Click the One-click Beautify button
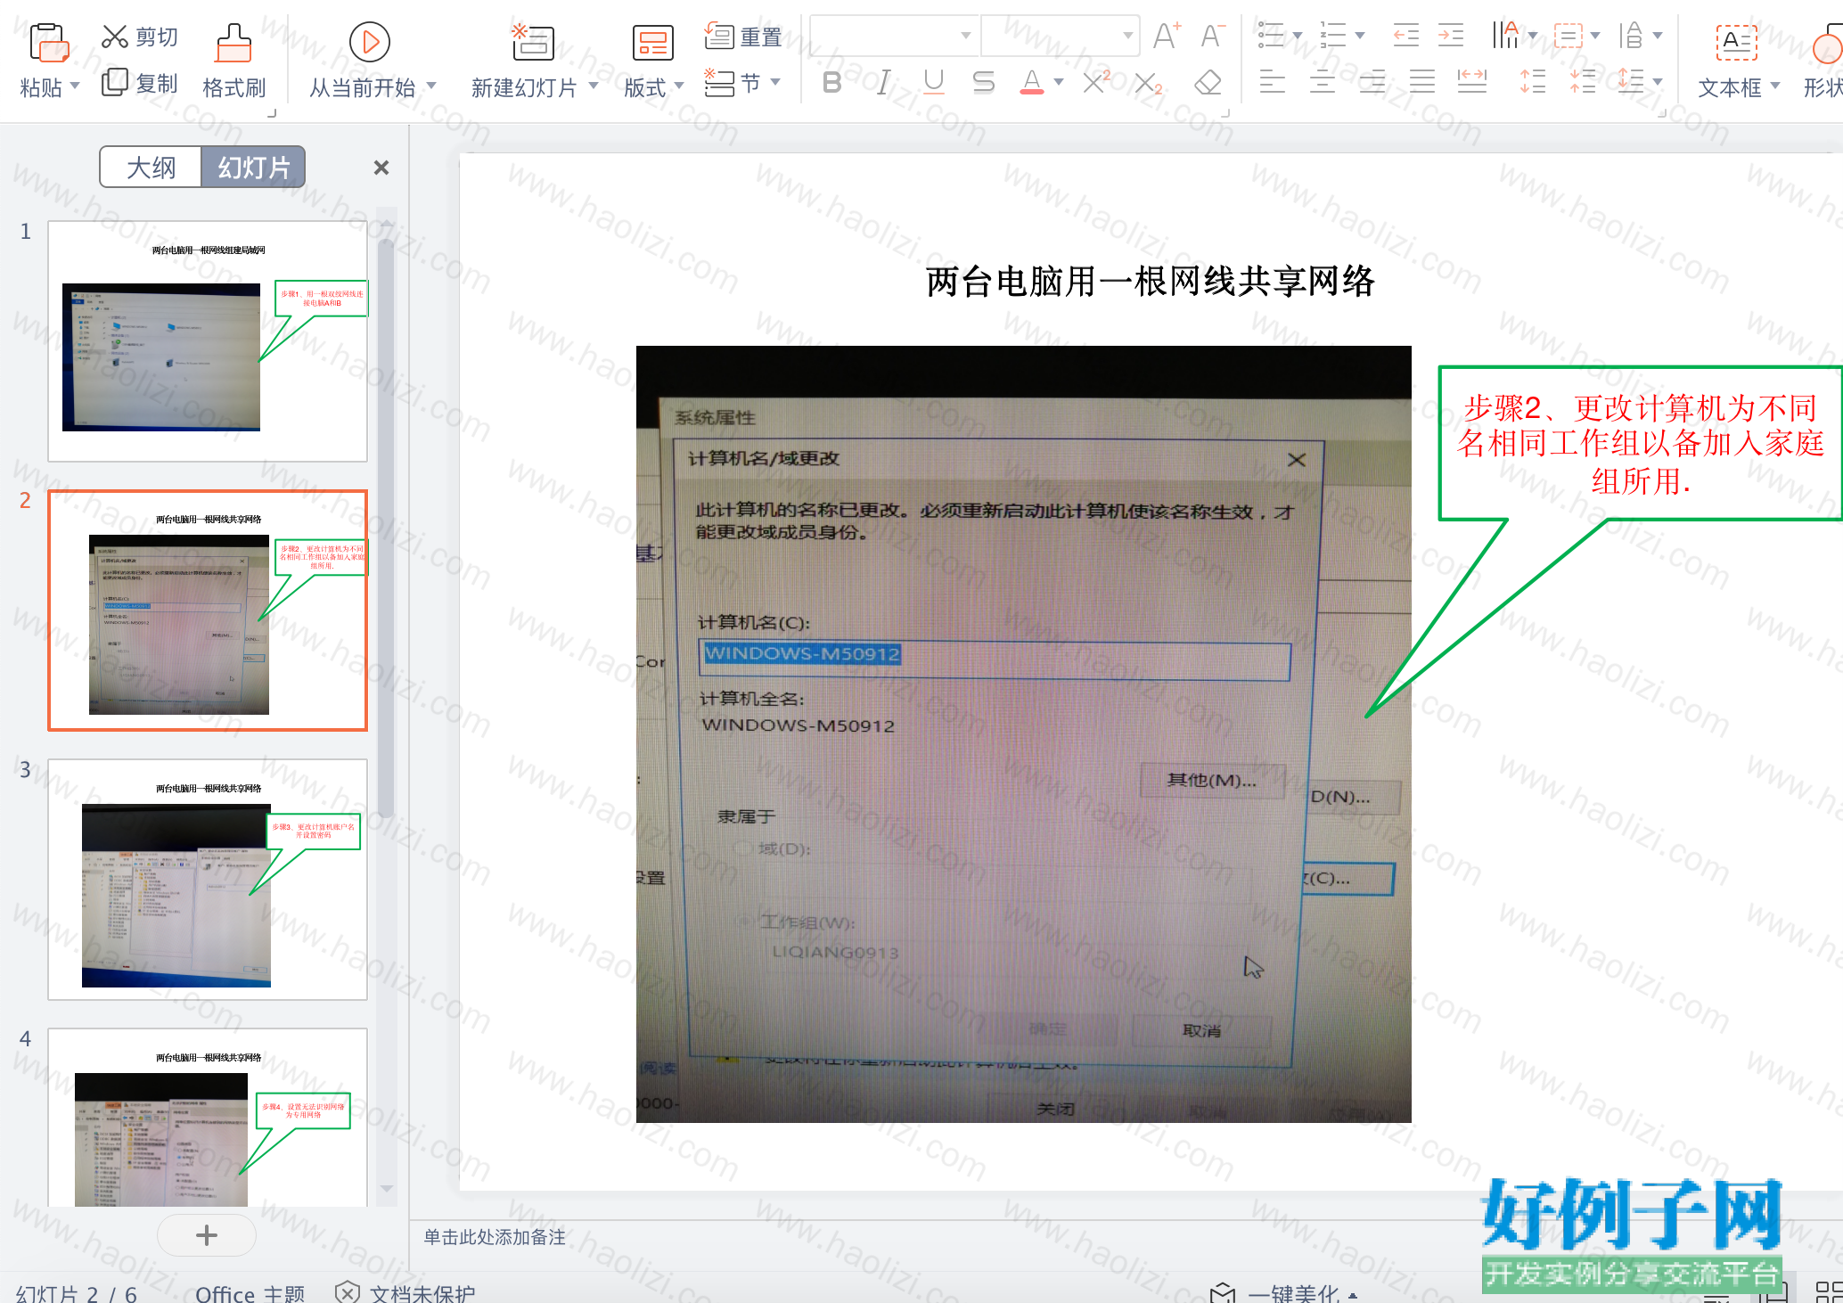The image size is (1843, 1303). pos(1283,1293)
